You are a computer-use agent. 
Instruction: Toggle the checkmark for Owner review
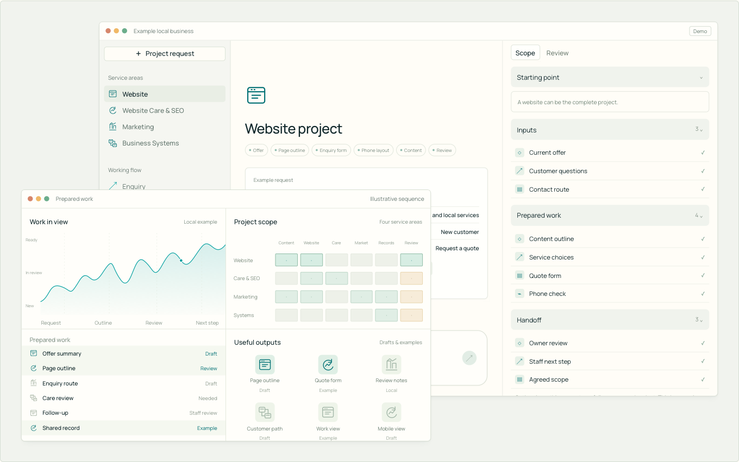pos(703,343)
